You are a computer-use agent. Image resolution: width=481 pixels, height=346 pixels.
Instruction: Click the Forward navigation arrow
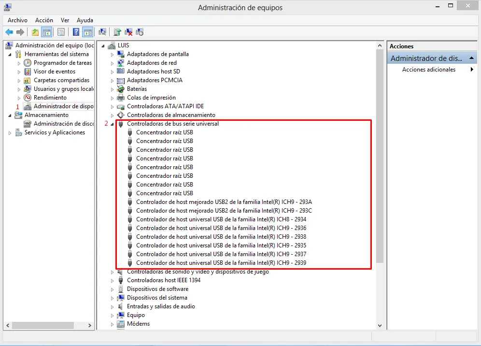click(21, 32)
